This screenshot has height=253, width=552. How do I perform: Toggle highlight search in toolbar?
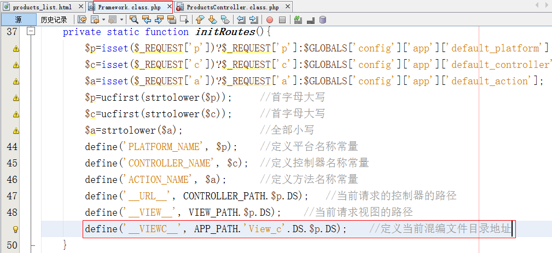pos(171,20)
